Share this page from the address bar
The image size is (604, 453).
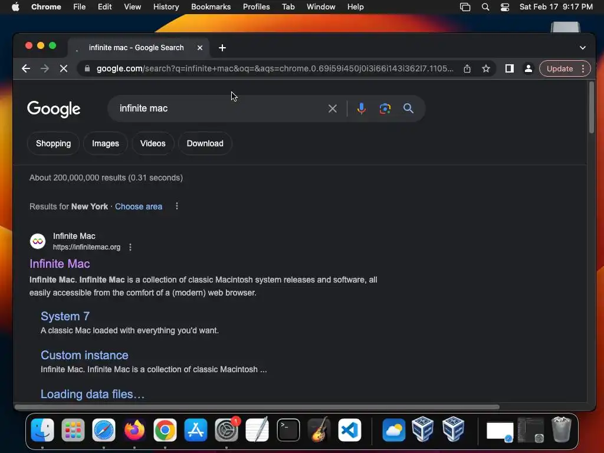(x=467, y=68)
